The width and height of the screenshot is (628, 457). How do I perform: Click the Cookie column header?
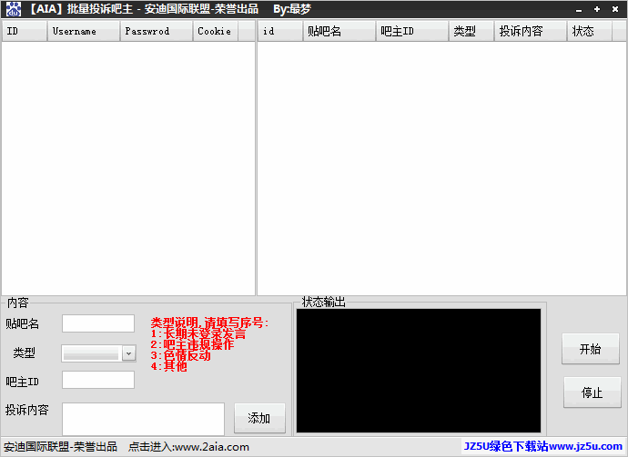click(216, 31)
